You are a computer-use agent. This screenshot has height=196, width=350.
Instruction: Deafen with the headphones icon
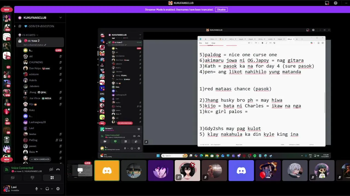pos(47,189)
